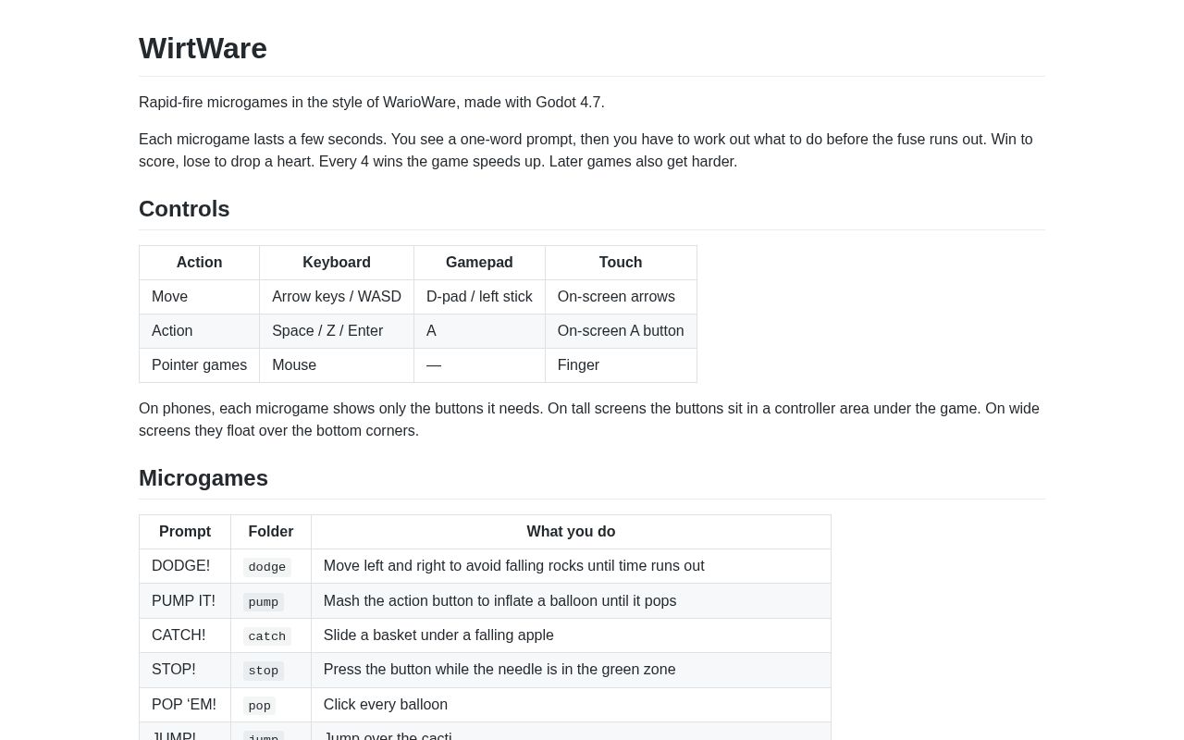Click the lowercase 'pump' folder code label
This screenshot has height=740, width=1184.
(264, 602)
